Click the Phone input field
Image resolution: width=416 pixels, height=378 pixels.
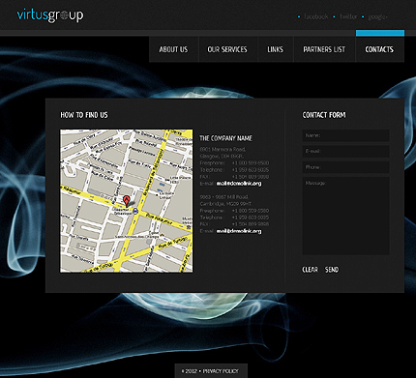click(x=345, y=167)
